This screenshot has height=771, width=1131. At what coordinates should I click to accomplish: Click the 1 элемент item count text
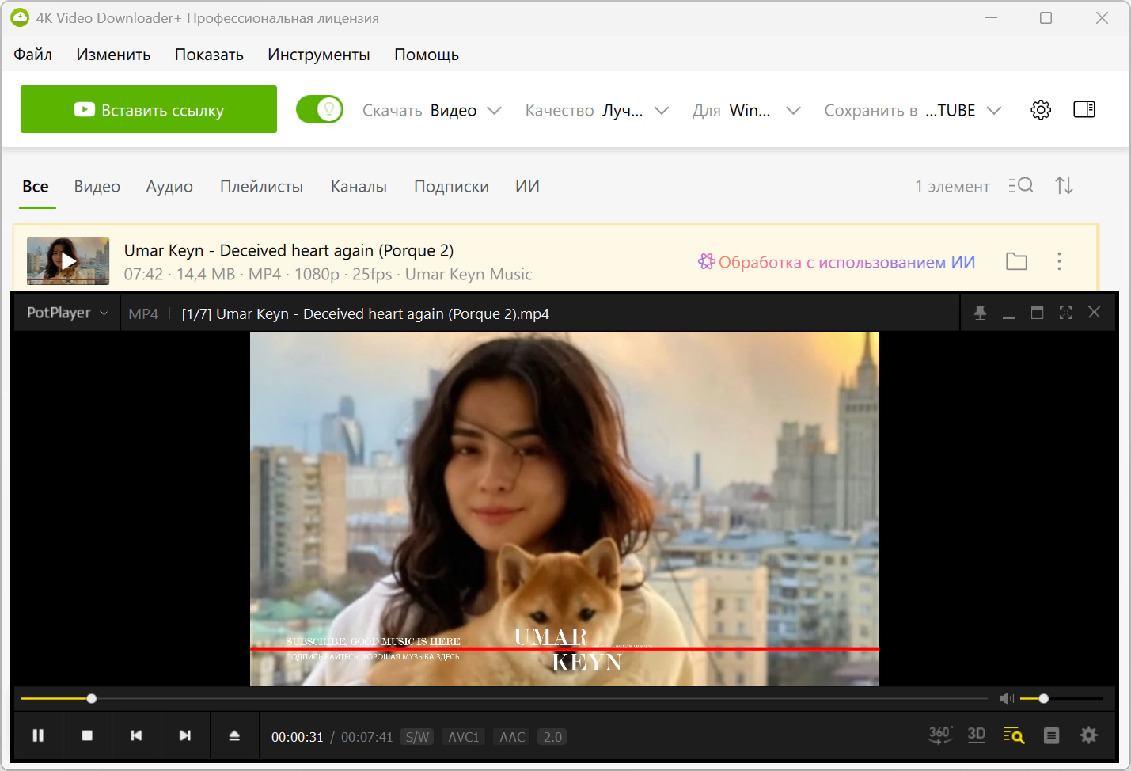point(952,186)
